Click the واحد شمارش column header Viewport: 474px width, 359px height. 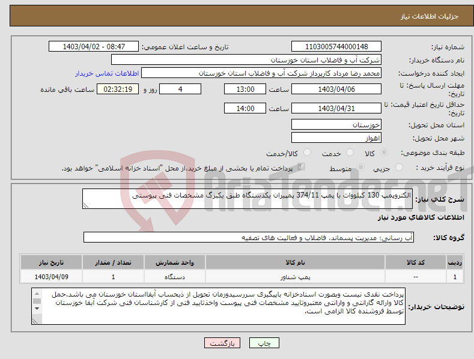tap(175, 262)
